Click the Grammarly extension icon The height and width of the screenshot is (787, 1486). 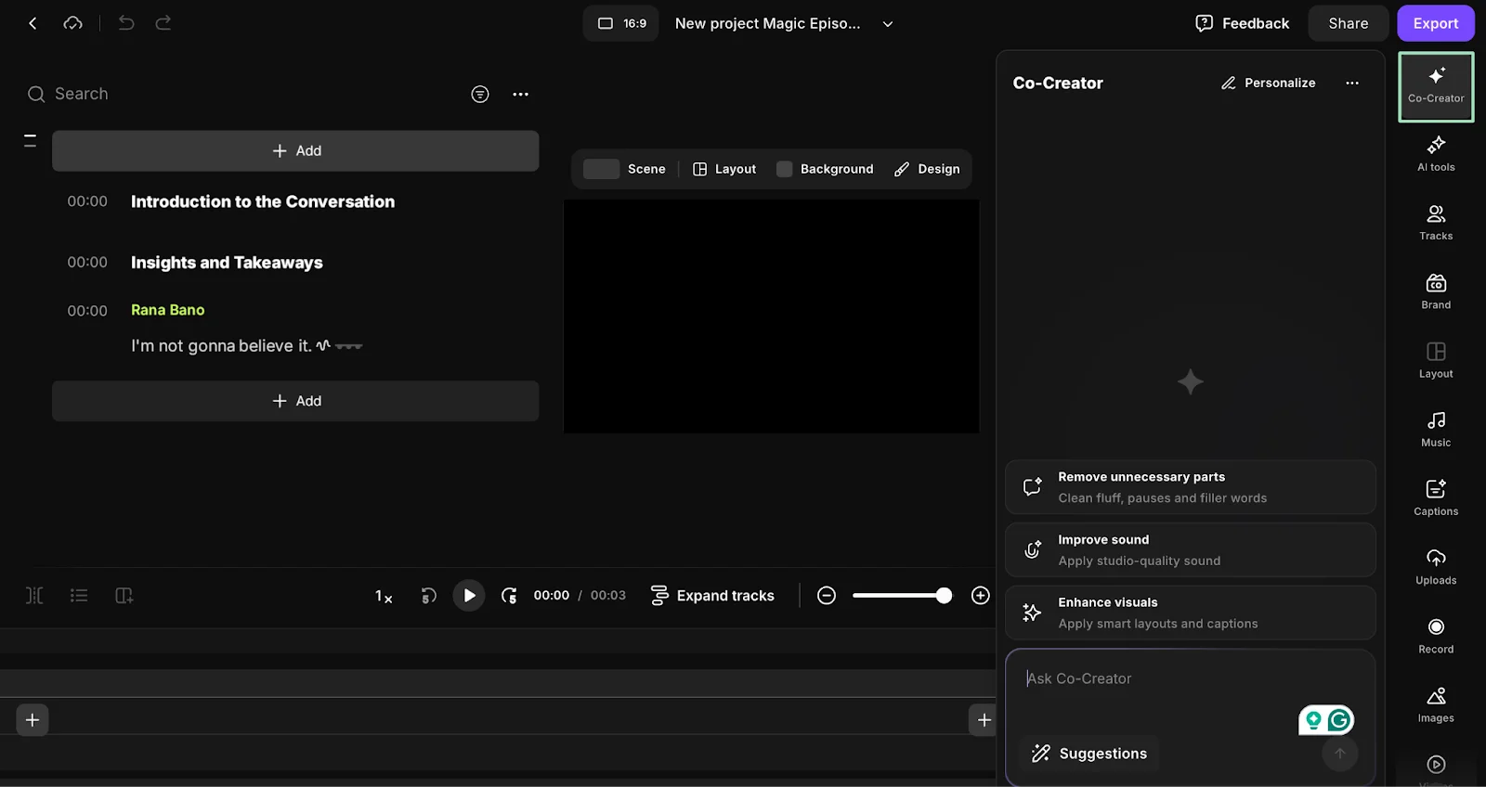1338,719
